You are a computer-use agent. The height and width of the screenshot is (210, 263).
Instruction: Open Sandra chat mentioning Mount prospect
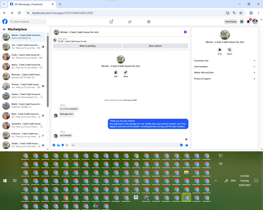(24, 96)
